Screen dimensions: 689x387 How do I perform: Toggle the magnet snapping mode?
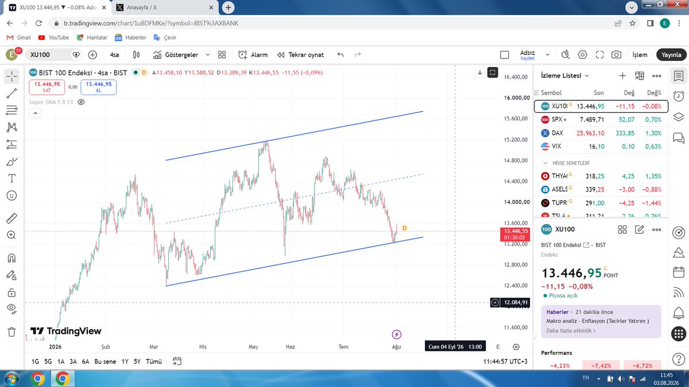point(11,257)
